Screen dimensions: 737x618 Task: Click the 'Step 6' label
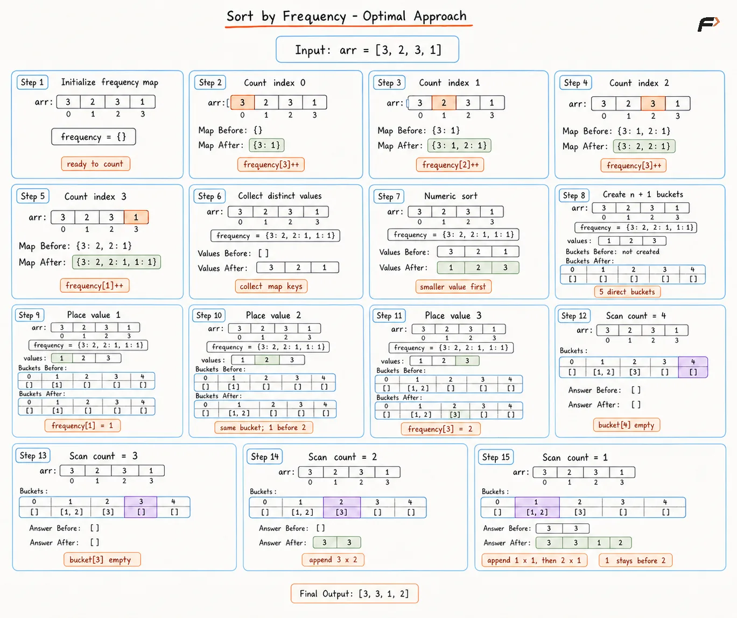pos(209,196)
